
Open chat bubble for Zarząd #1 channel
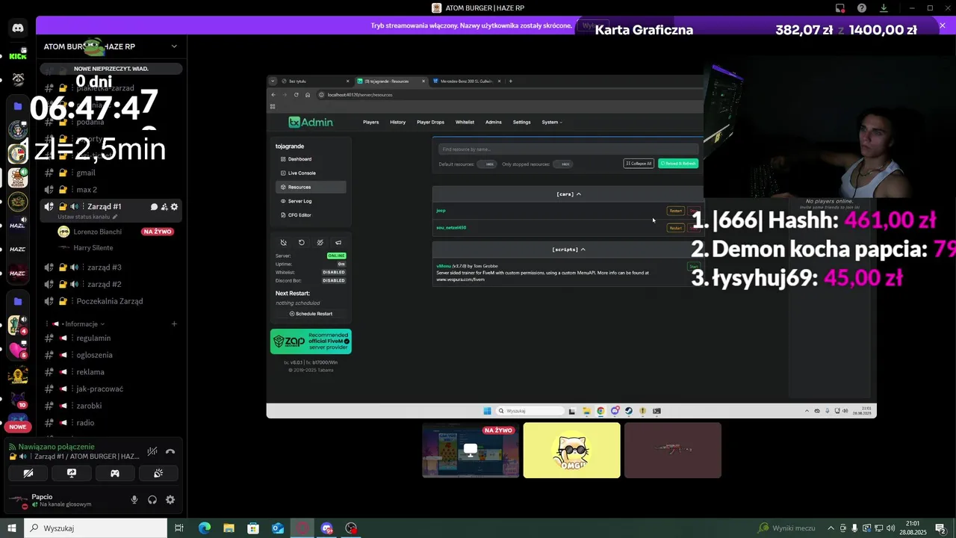pos(154,207)
